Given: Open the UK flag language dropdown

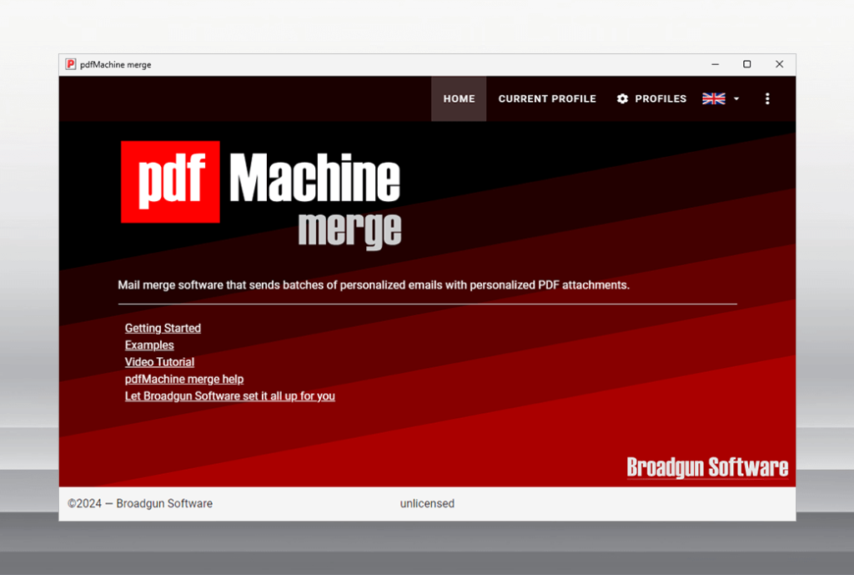Looking at the screenshot, I should (x=721, y=98).
